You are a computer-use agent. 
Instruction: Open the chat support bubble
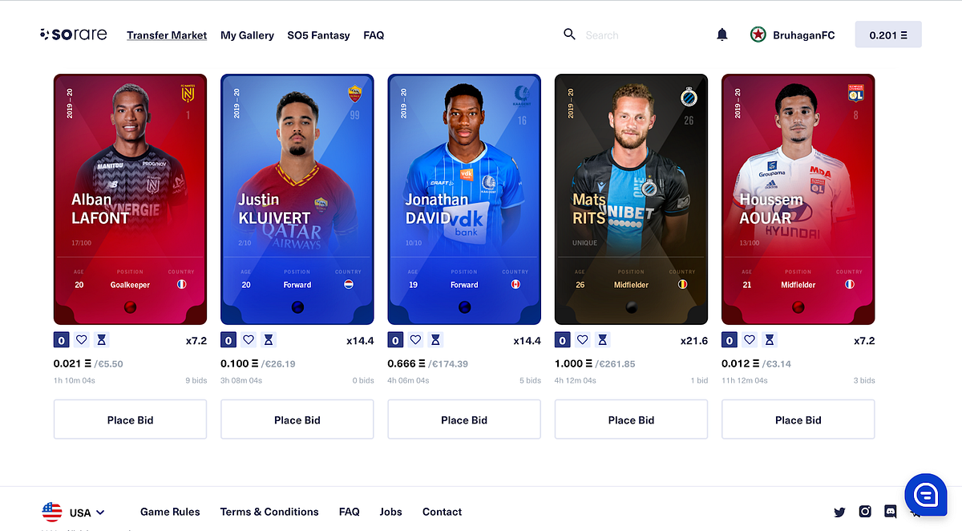tap(926, 495)
